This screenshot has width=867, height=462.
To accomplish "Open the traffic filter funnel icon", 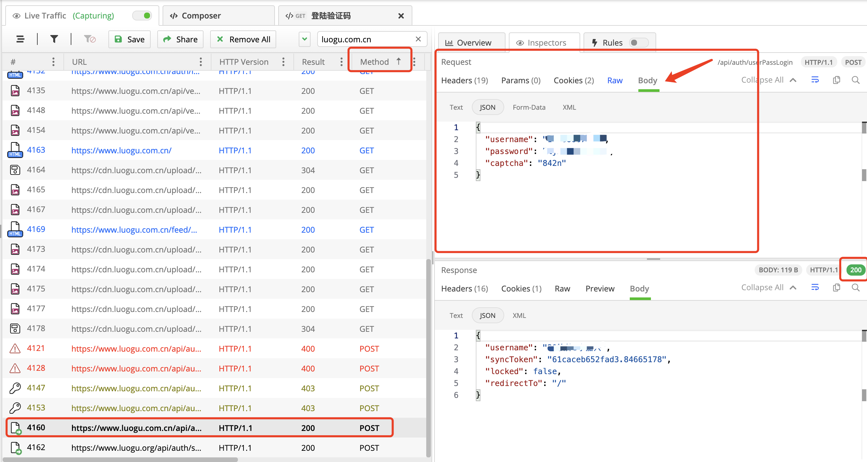I will (54, 39).
